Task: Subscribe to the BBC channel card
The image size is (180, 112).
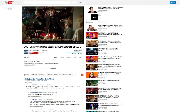Action: tap(101, 22)
